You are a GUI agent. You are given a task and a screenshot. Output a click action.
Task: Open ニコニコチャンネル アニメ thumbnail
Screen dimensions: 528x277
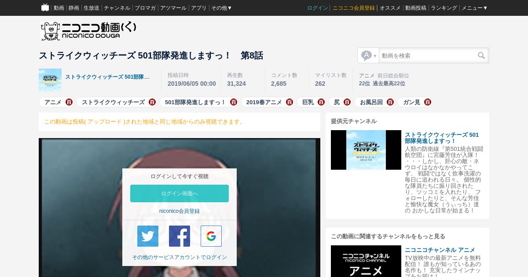click(x=366, y=261)
